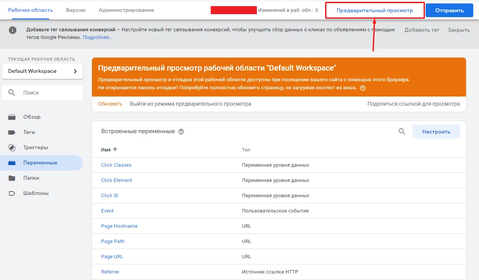Open the Шаблоны template icon

point(12,193)
